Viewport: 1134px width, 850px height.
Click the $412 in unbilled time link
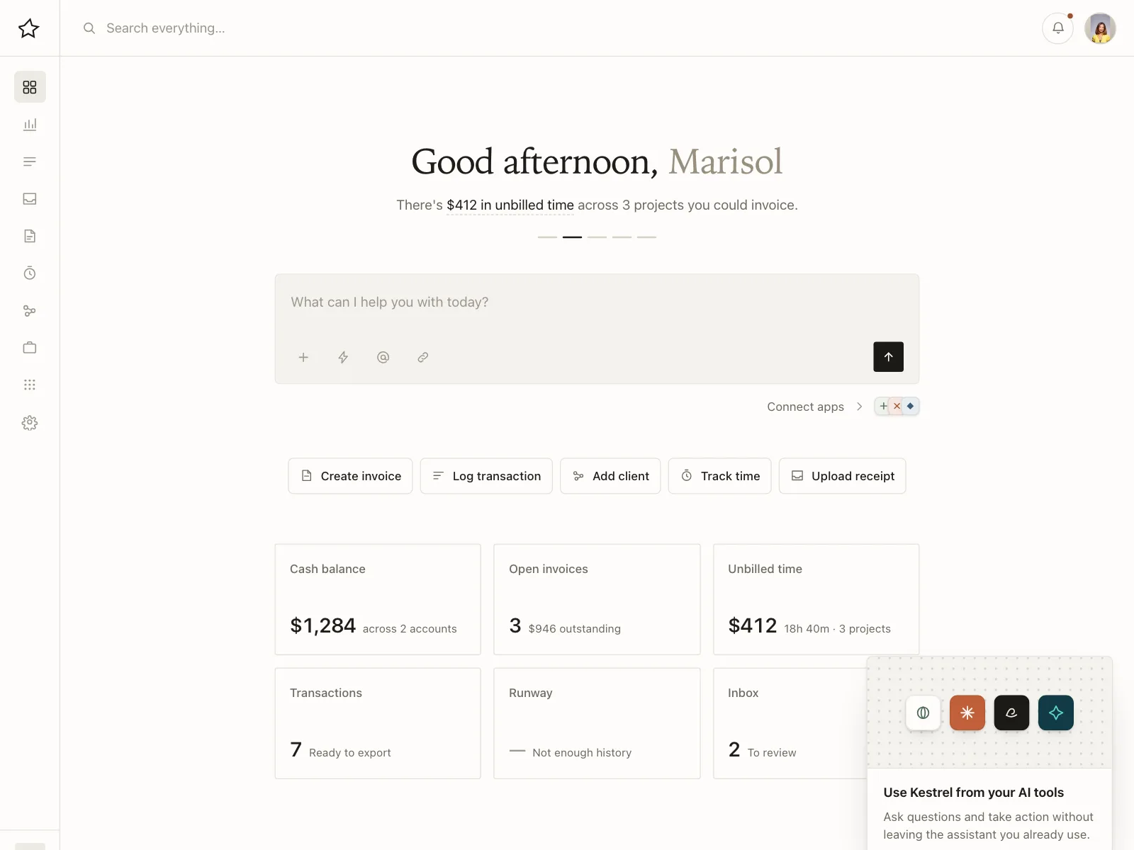pyautogui.click(x=510, y=205)
